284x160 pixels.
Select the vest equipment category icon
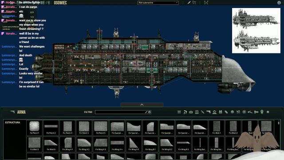(x=221, y=112)
